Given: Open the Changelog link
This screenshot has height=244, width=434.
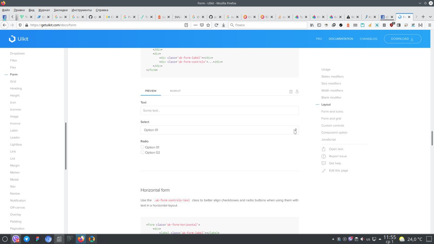Looking at the screenshot, I should click(369, 39).
